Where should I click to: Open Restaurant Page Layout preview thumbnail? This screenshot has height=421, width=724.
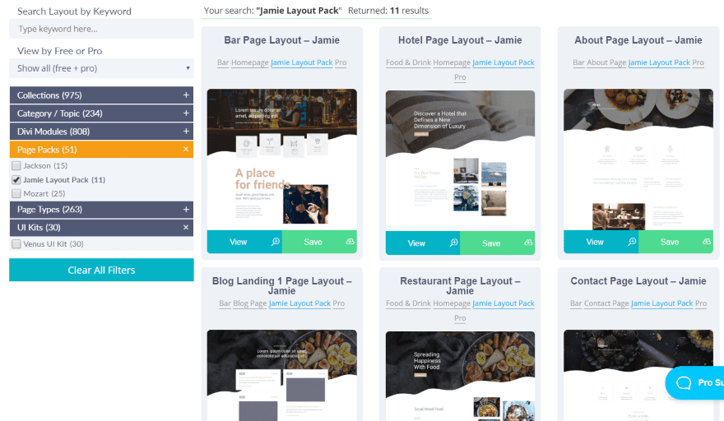460,377
